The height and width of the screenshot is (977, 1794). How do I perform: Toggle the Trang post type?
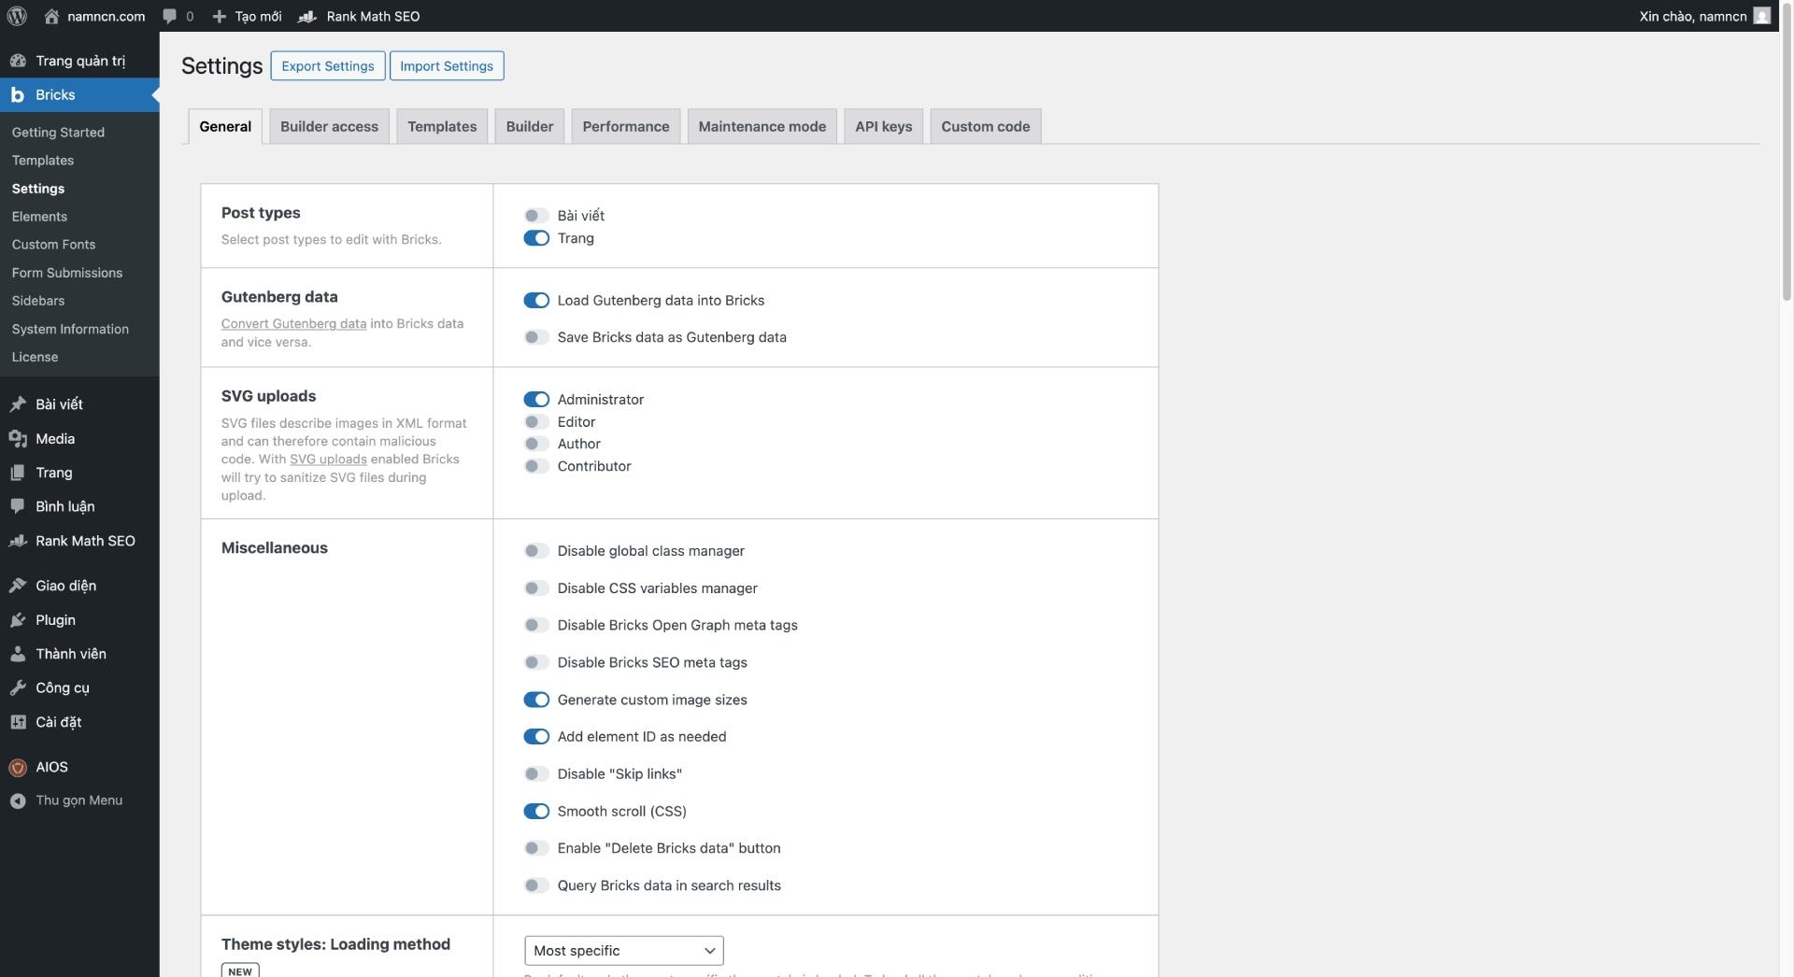536,238
